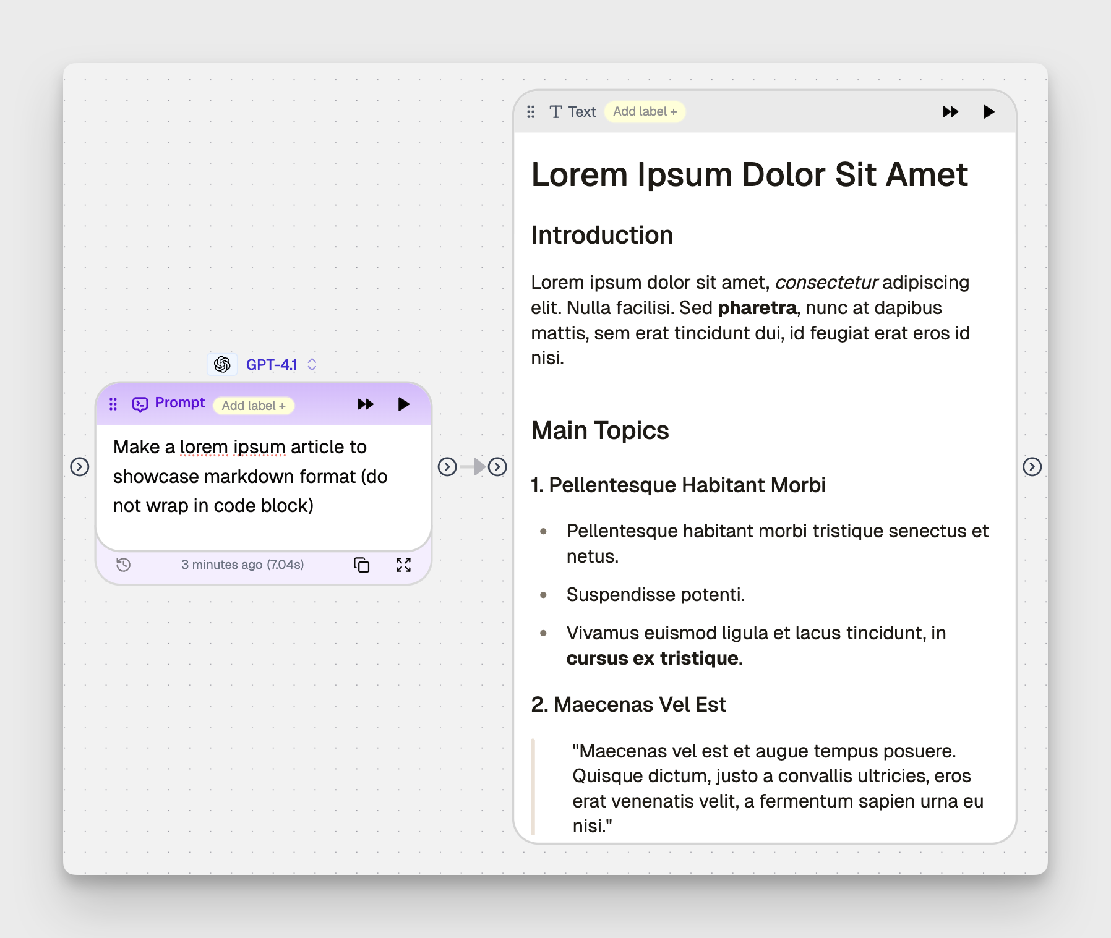Click the '3 minutes ago (7.04s)' timestamp
This screenshot has width=1111, height=938.
click(242, 565)
